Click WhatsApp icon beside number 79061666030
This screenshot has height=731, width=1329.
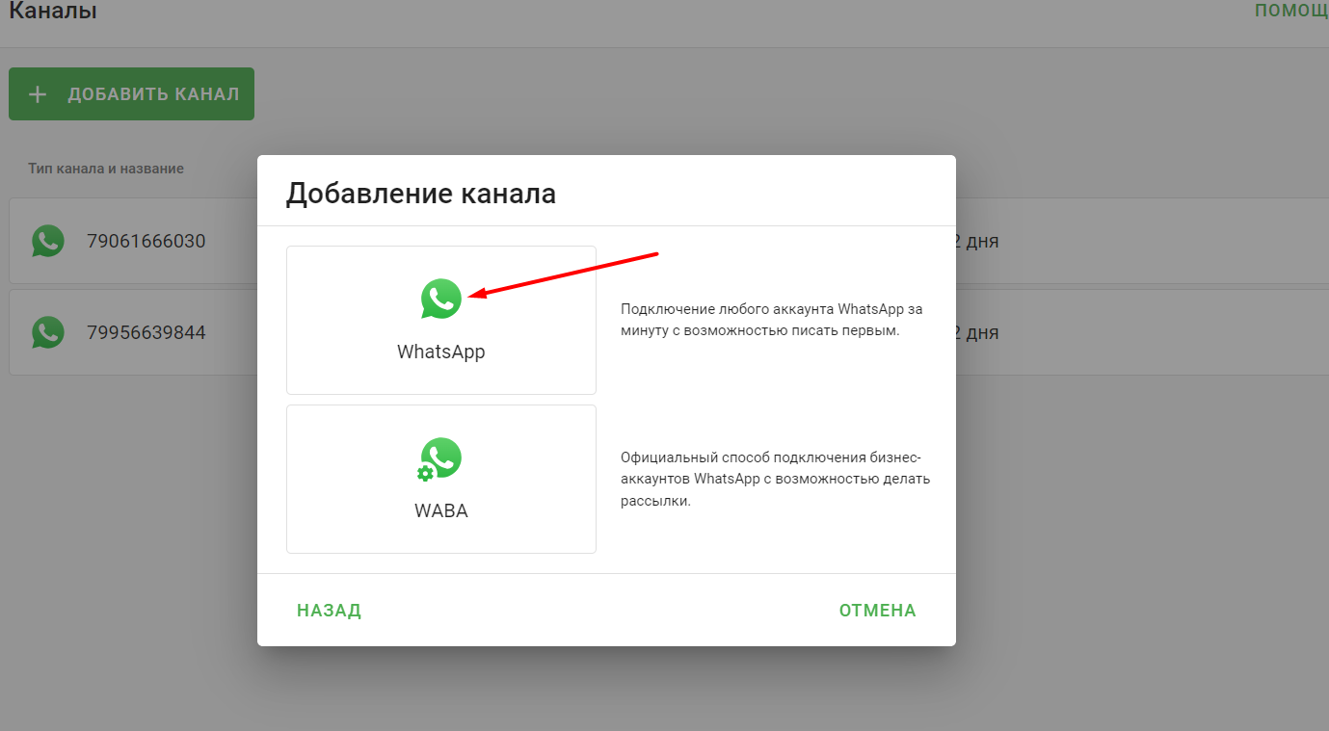click(48, 241)
